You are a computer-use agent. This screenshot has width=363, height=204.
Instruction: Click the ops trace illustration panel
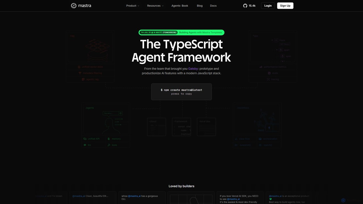(x=273, y=47)
